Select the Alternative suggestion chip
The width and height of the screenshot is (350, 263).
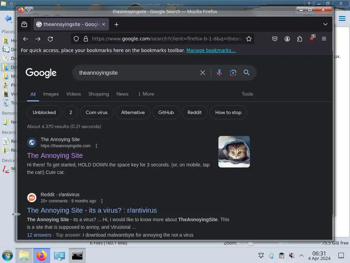(133, 112)
